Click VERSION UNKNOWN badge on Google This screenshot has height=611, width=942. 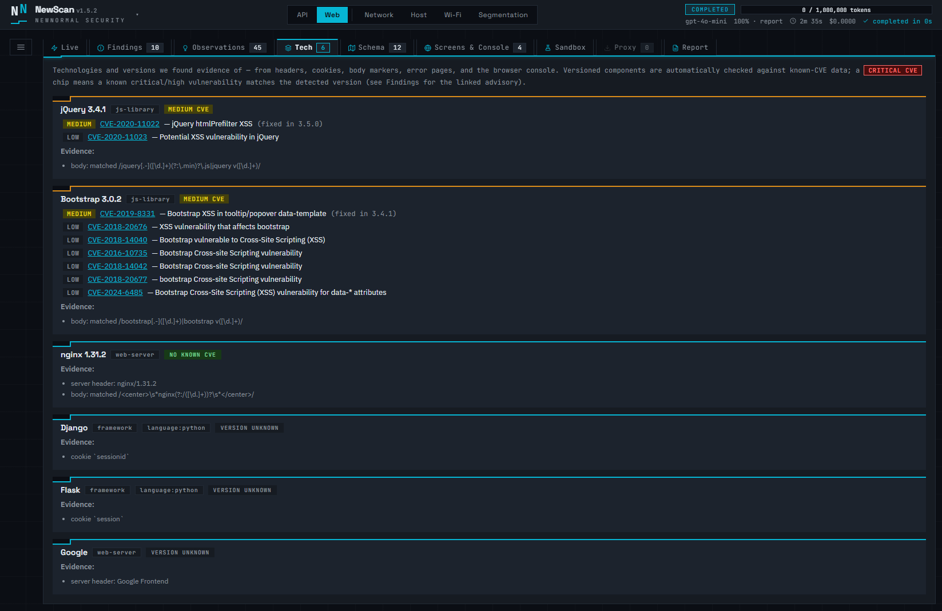tap(180, 553)
